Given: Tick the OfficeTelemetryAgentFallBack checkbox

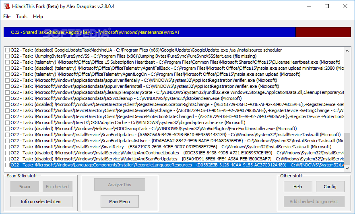Looking at the screenshot, I should pyautogui.click(x=8, y=68).
